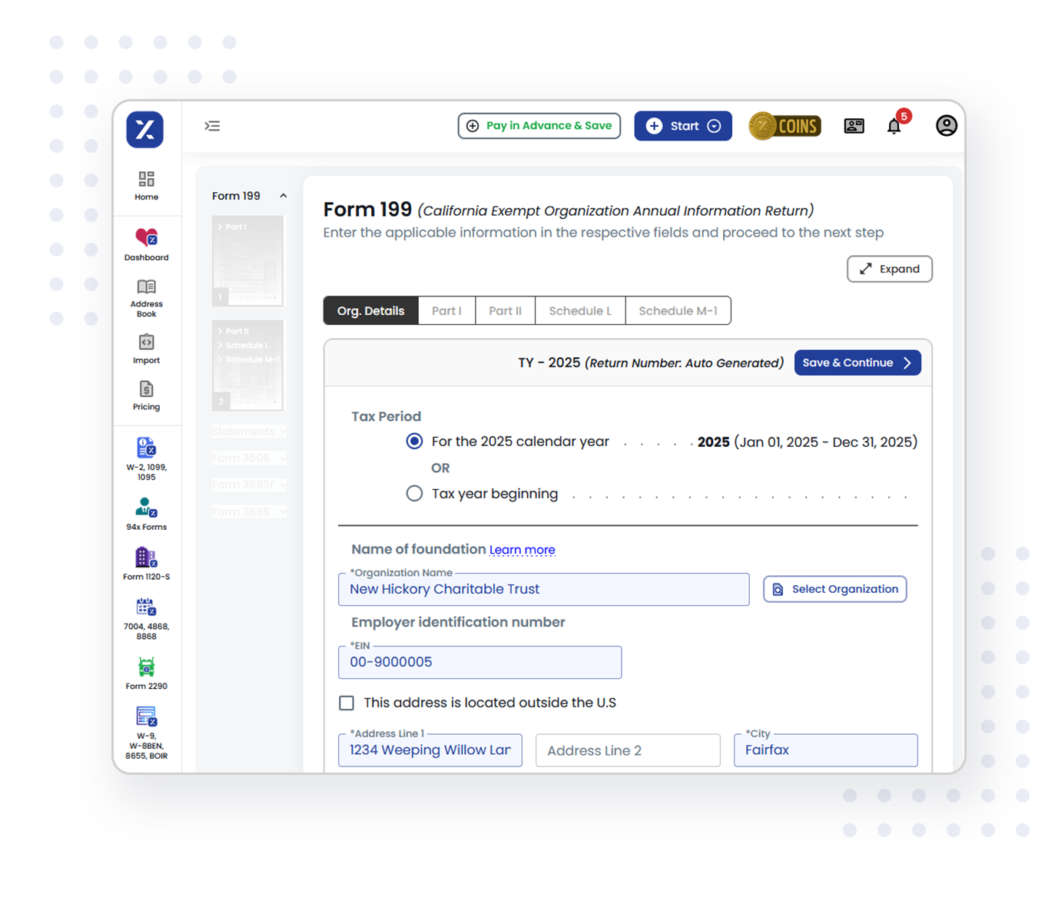Click the Select Organization button
Screen dimensions: 1055x910
pyautogui.click(x=834, y=590)
